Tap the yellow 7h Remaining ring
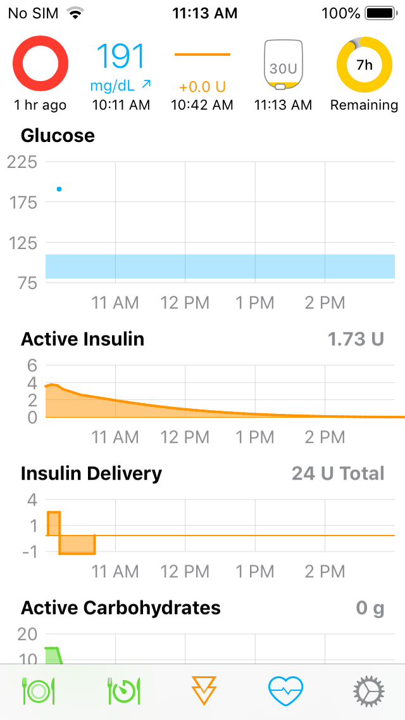The image size is (405, 720). (364, 63)
